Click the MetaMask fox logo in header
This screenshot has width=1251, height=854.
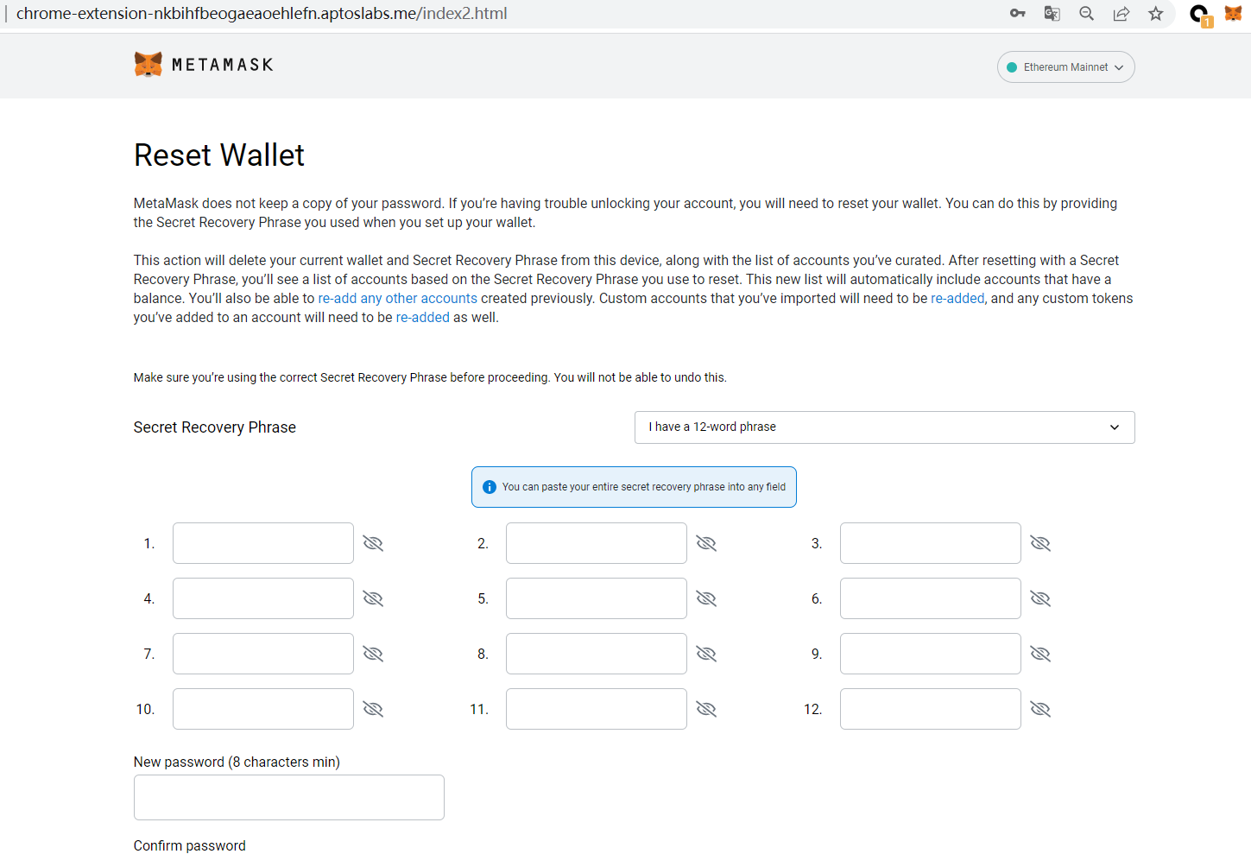coord(148,65)
